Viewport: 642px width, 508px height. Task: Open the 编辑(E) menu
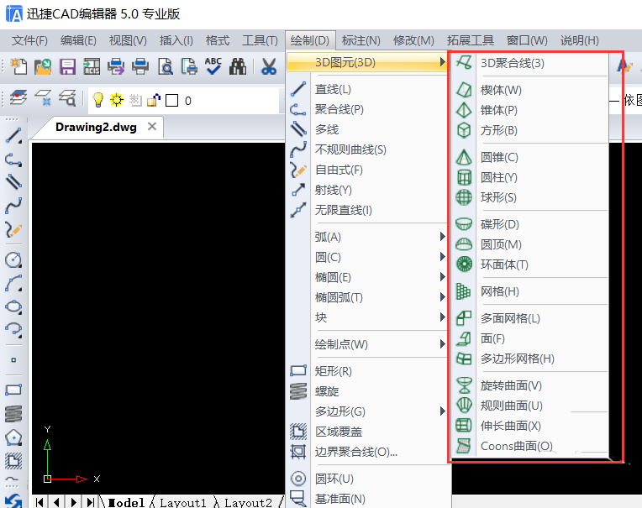coord(78,40)
